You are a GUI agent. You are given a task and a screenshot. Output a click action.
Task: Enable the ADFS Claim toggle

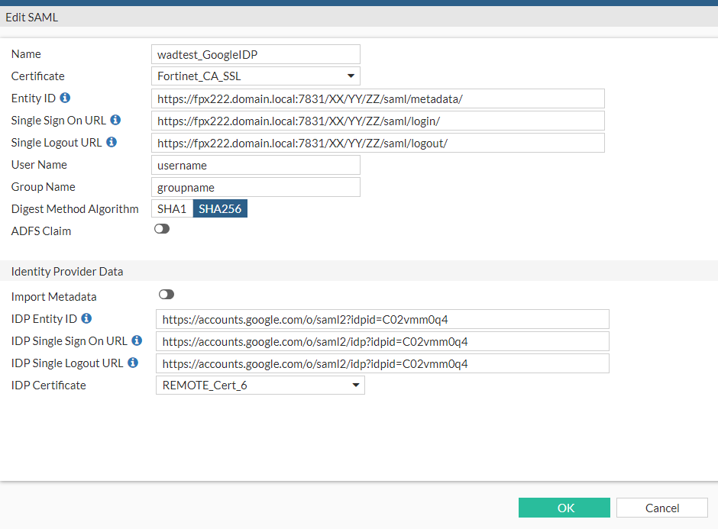tap(162, 229)
